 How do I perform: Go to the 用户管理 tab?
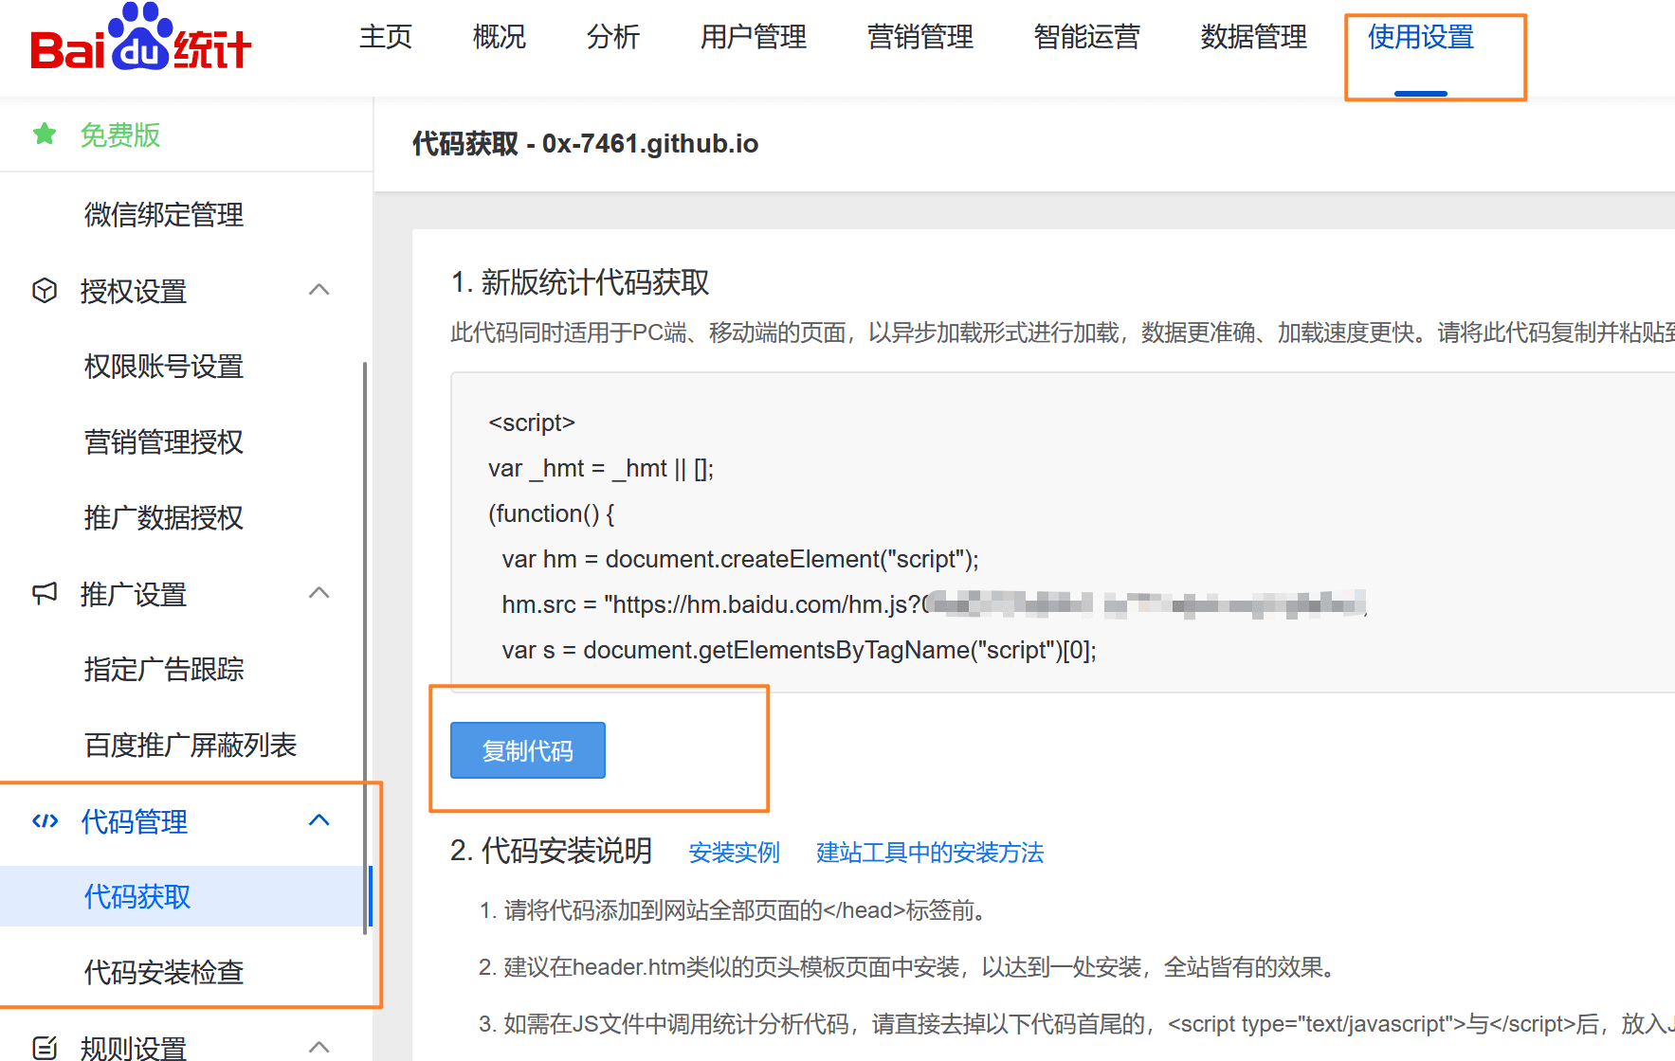pos(754,37)
